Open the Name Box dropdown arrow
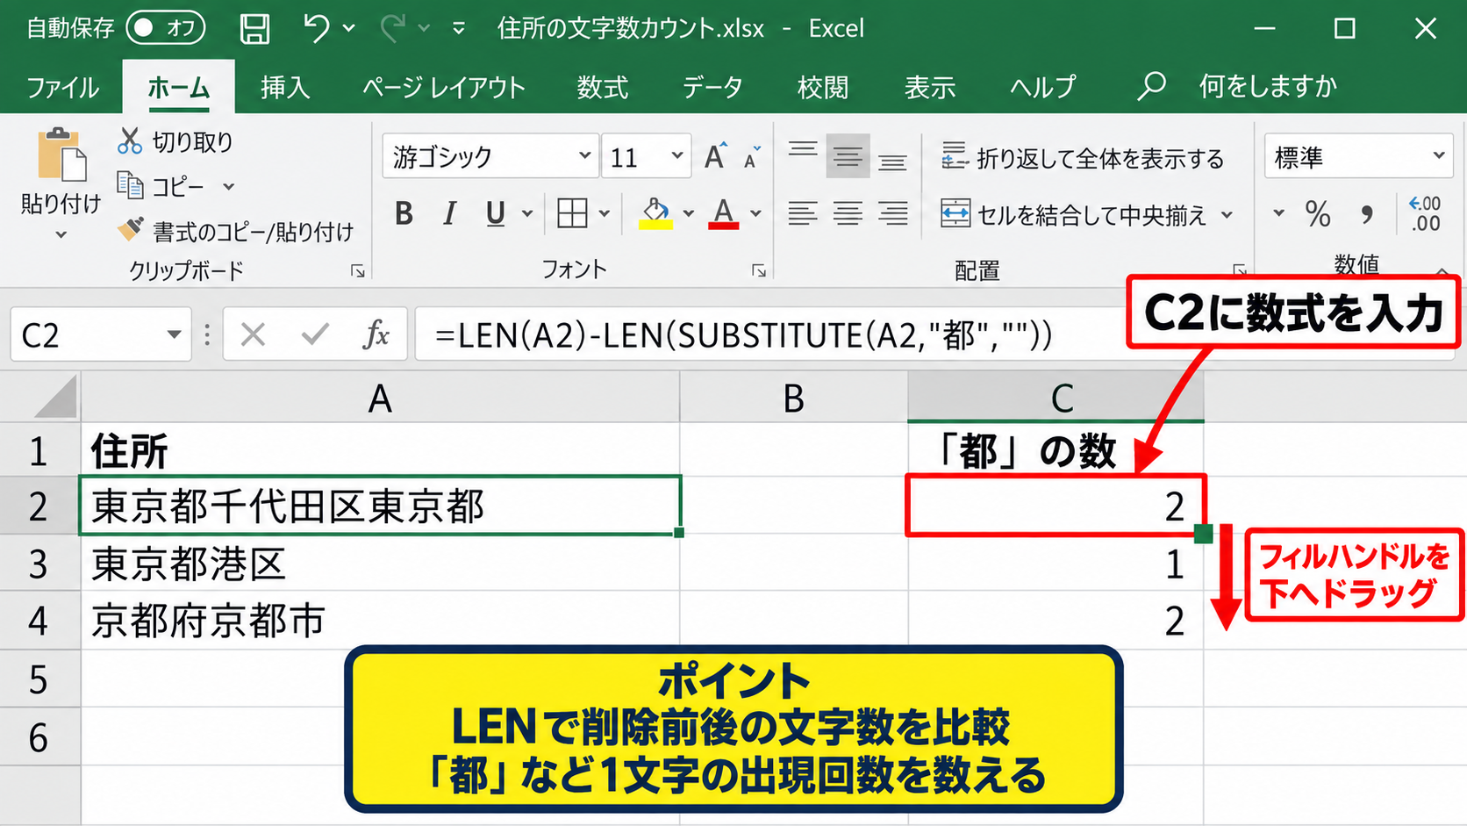The height and width of the screenshot is (826, 1467). click(x=174, y=334)
